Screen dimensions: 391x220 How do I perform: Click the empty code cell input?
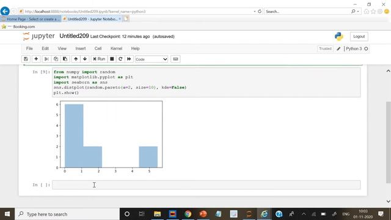pos(206,185)
